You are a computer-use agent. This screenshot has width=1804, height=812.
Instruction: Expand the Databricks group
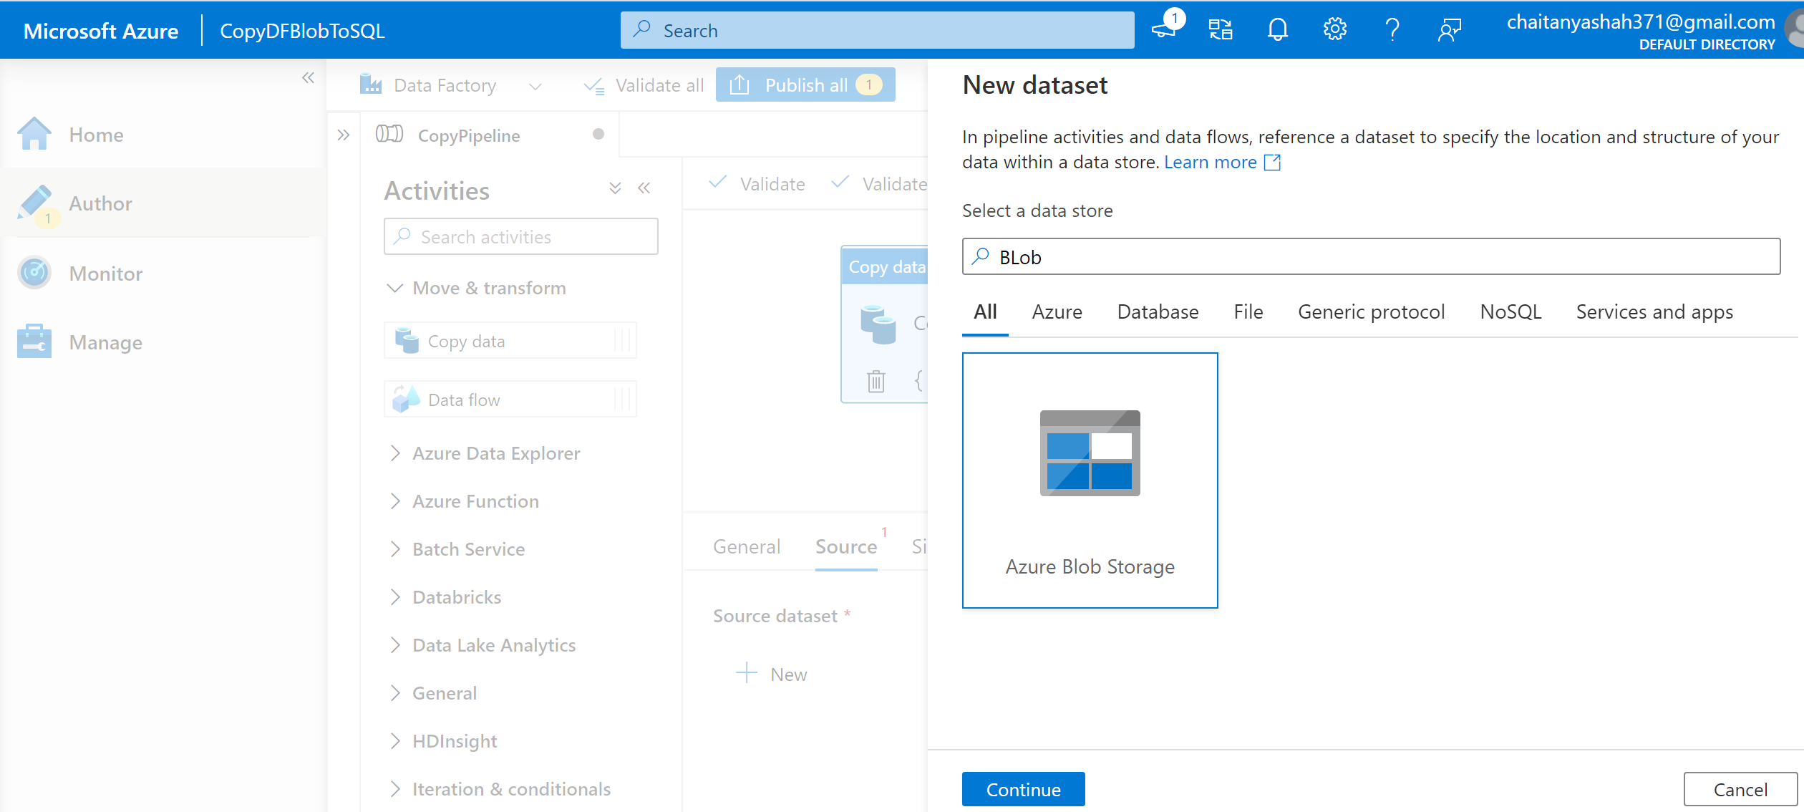click(395, 597)
